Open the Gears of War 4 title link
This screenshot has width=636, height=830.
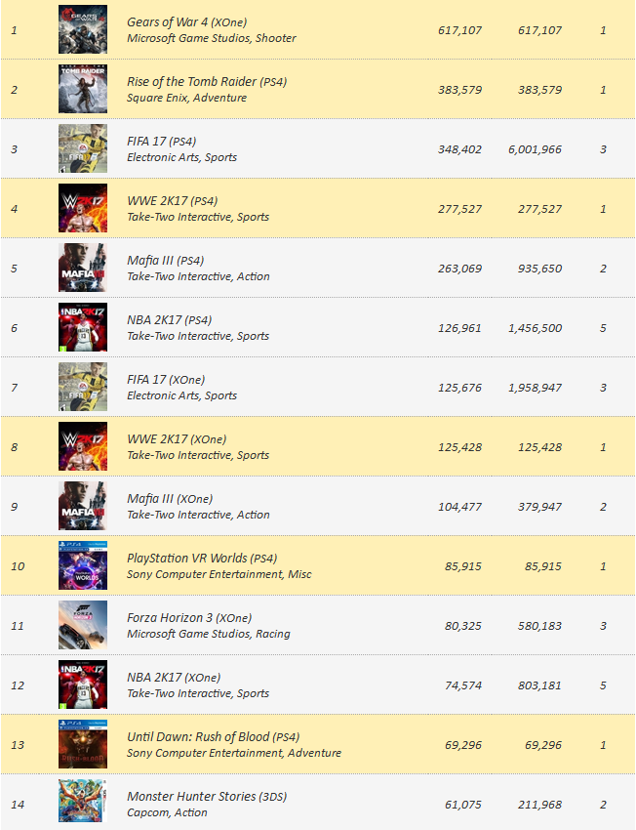(167, 22)
